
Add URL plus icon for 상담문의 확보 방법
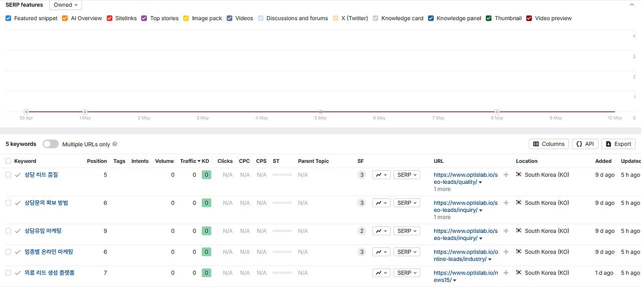506,203
